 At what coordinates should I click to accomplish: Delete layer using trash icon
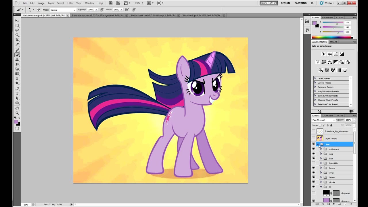point(350,204)
